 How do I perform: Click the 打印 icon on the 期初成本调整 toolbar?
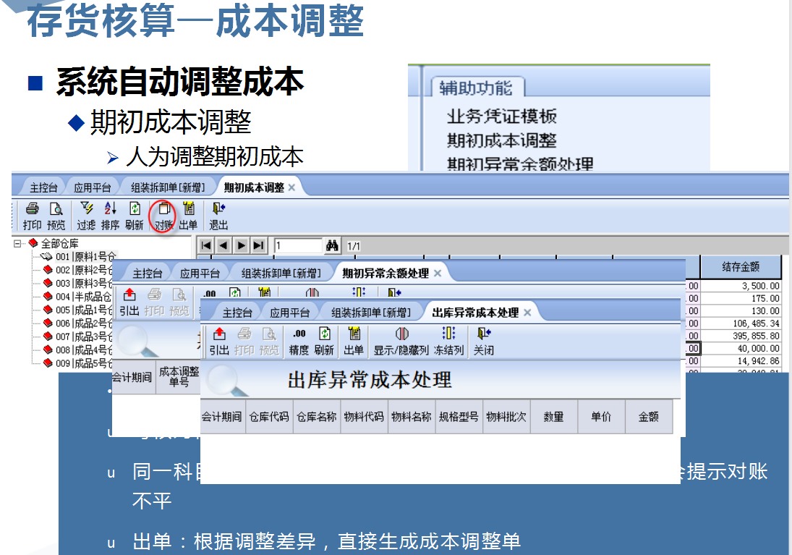point(31,208)
